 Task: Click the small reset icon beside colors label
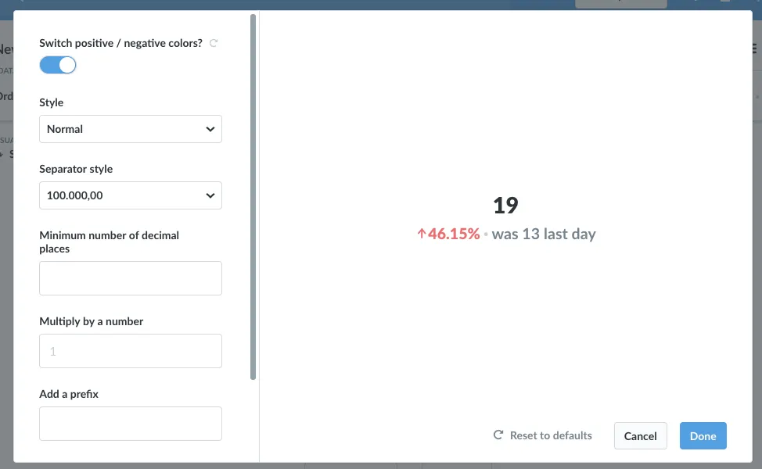pyautogui.click(x=214, y=43)
